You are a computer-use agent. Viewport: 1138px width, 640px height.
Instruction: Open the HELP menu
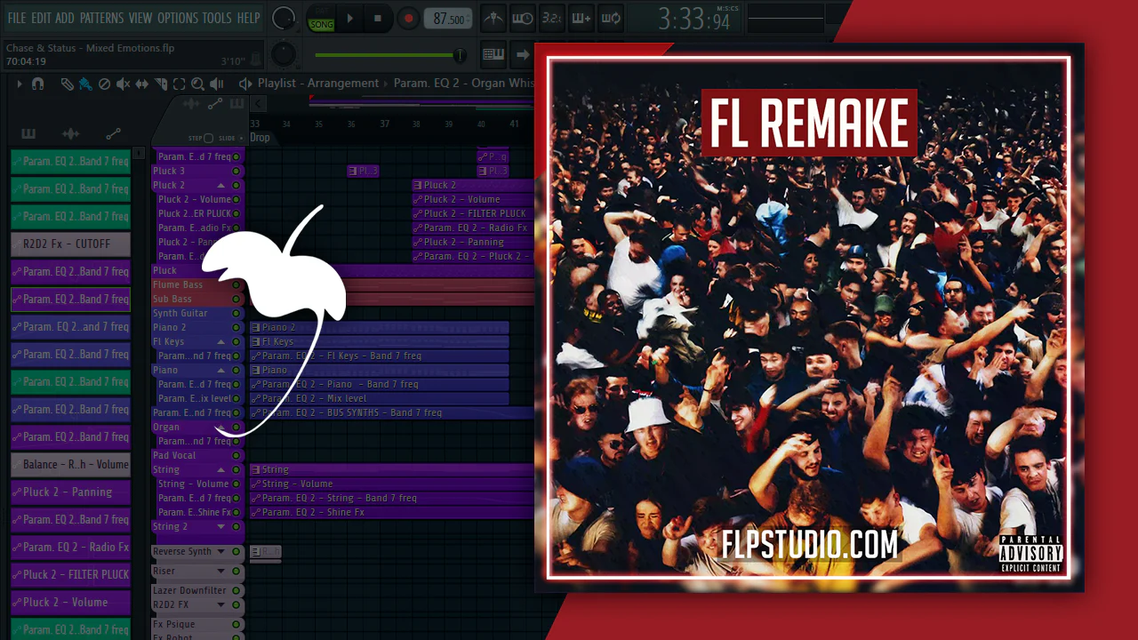click(248, 18)
